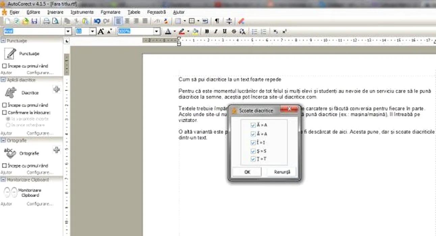Click the Punctuație pen icon in sidebar
The width and height of the screenshot is (436, 236).
coord(10,54)
